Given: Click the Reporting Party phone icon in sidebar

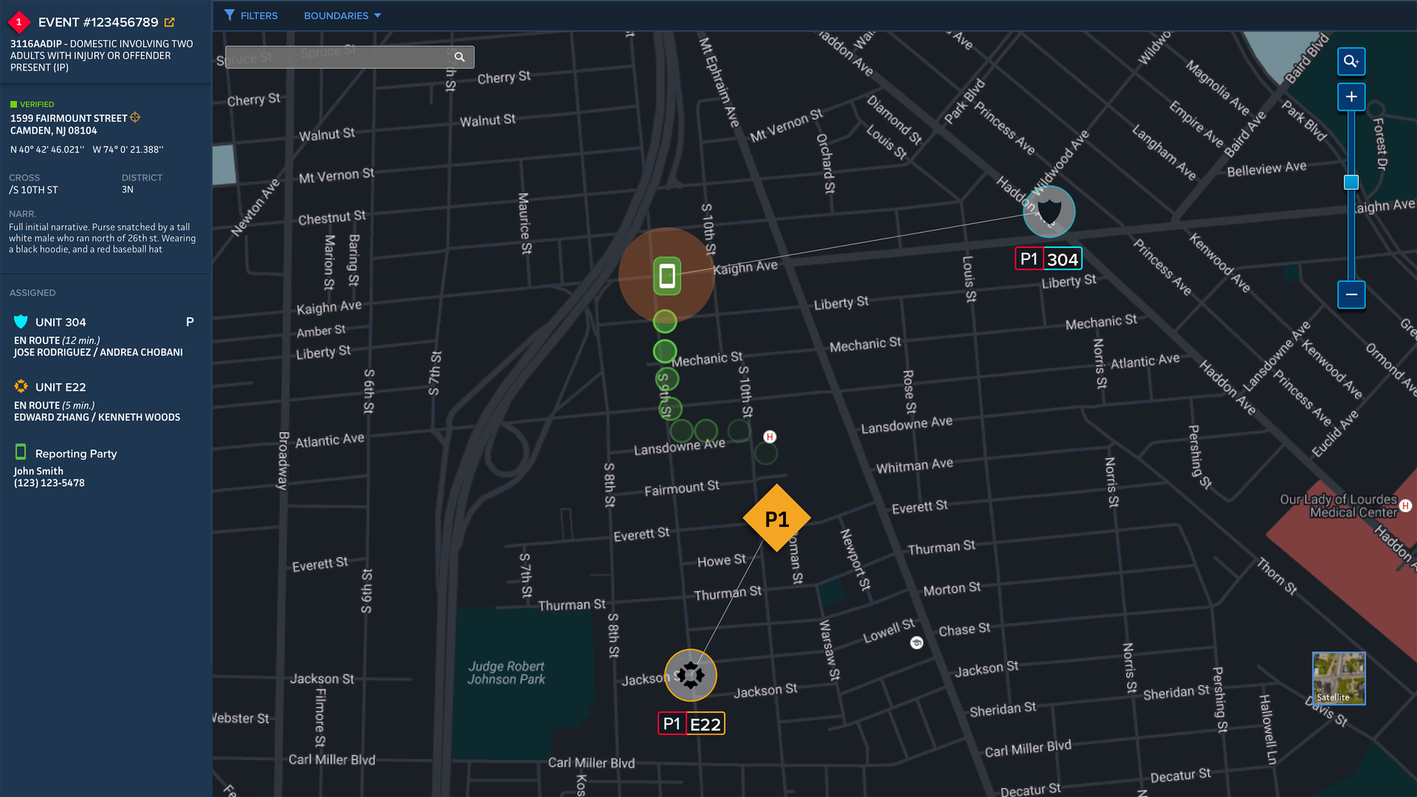Looking at the screenshot, I should pos(21,450).
